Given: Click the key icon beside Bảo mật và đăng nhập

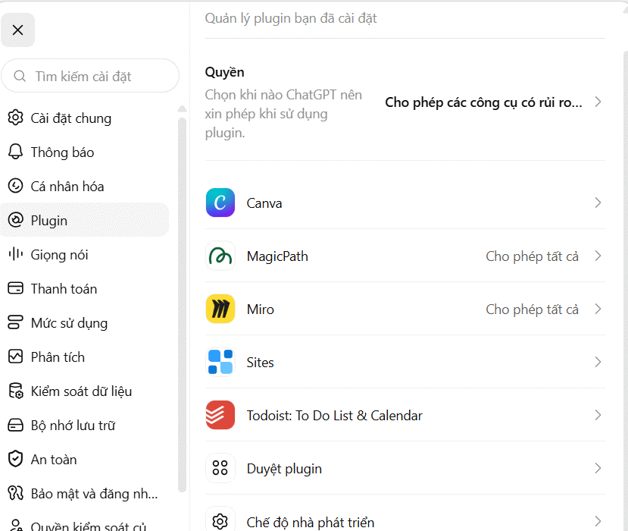Looking at the screenshot, I should pos(16,493).
